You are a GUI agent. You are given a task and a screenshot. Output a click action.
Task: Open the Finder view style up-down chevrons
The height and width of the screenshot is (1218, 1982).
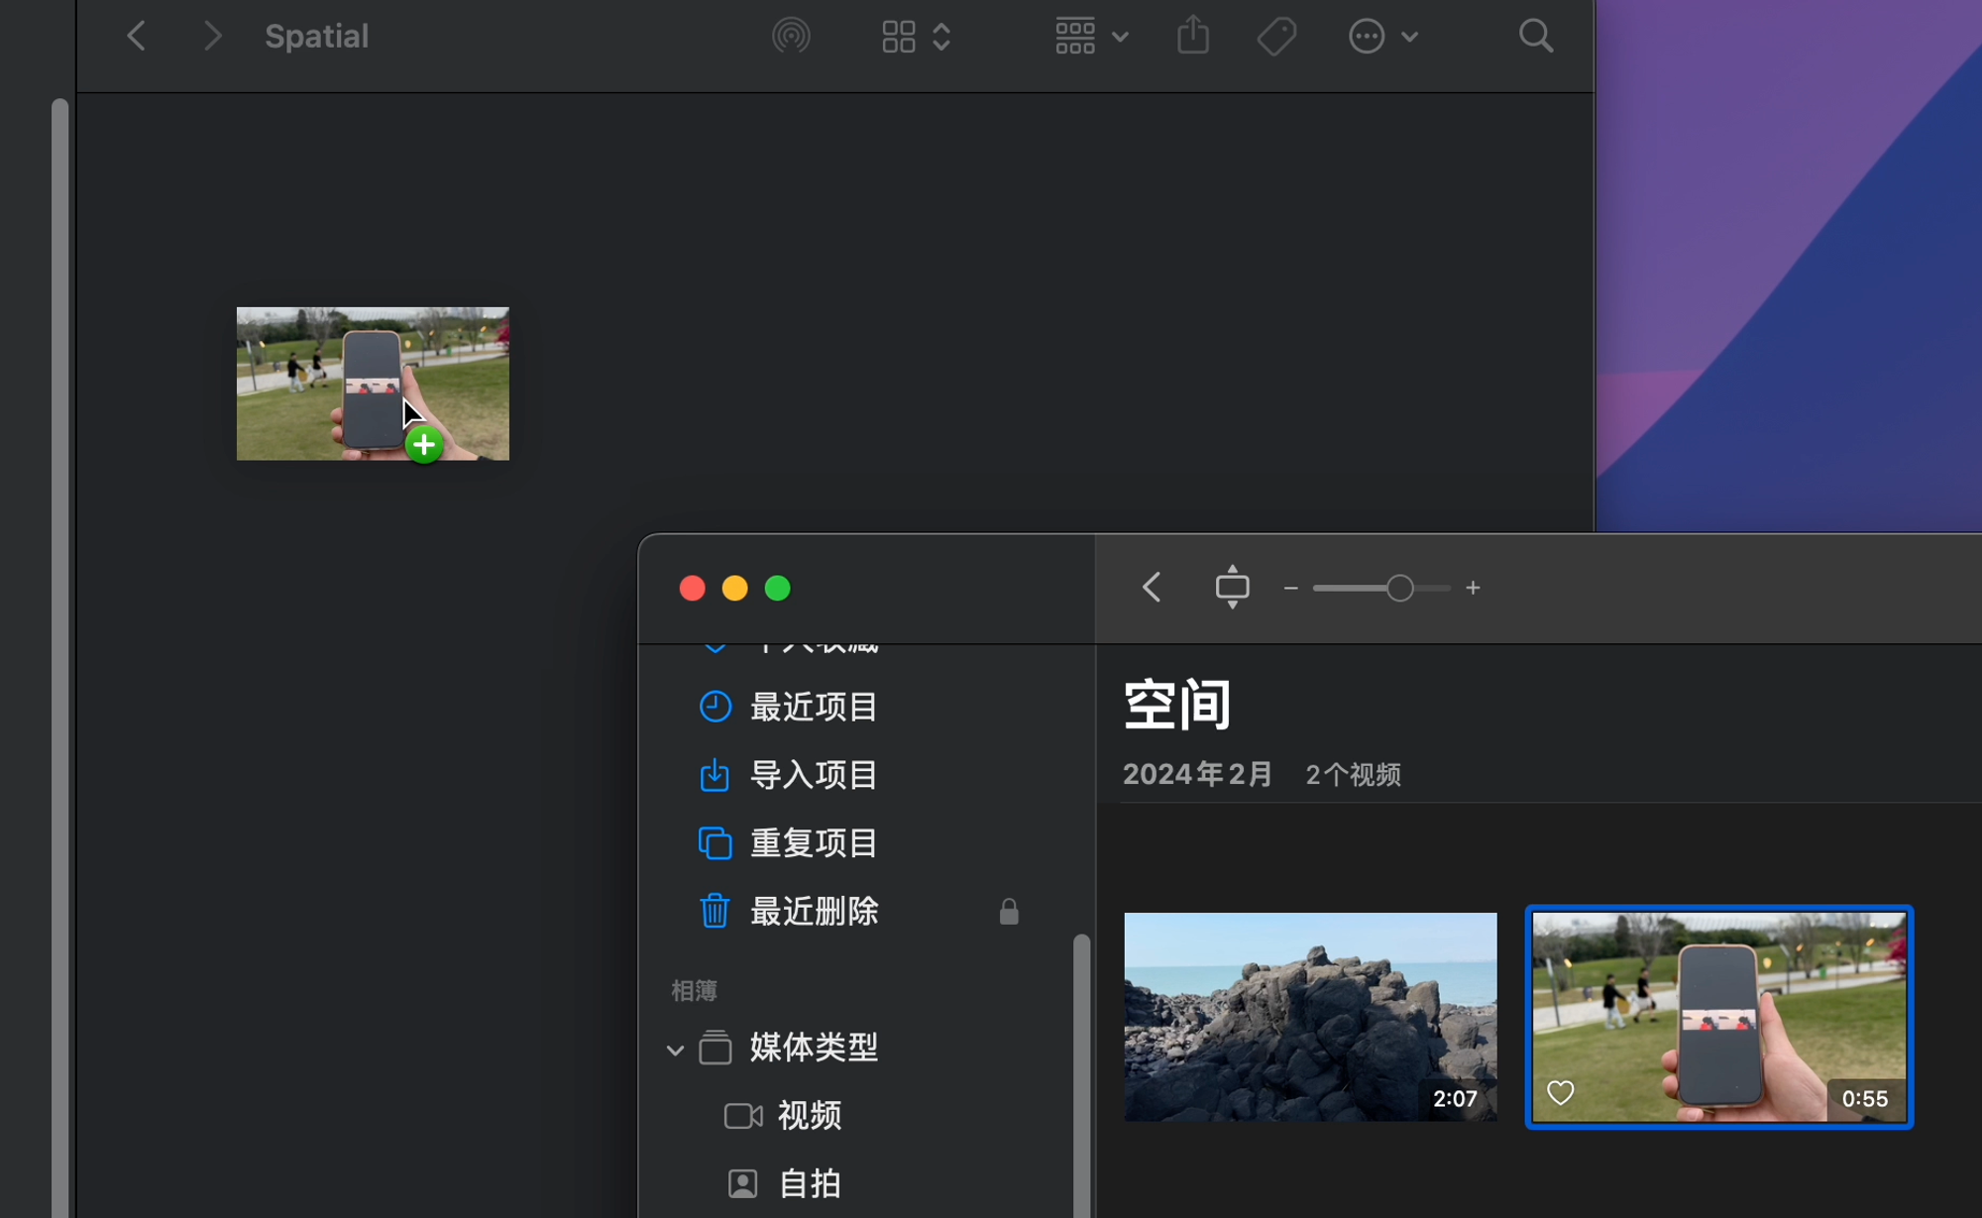[x=941, y=37]
